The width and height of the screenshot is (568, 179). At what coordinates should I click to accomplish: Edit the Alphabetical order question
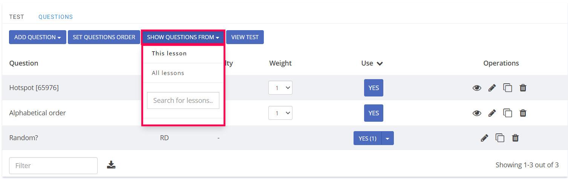(492, 113)
